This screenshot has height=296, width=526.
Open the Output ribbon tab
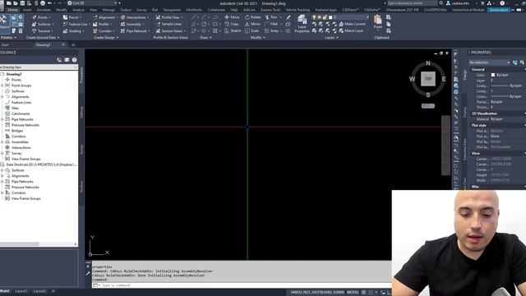click(126, 10)
